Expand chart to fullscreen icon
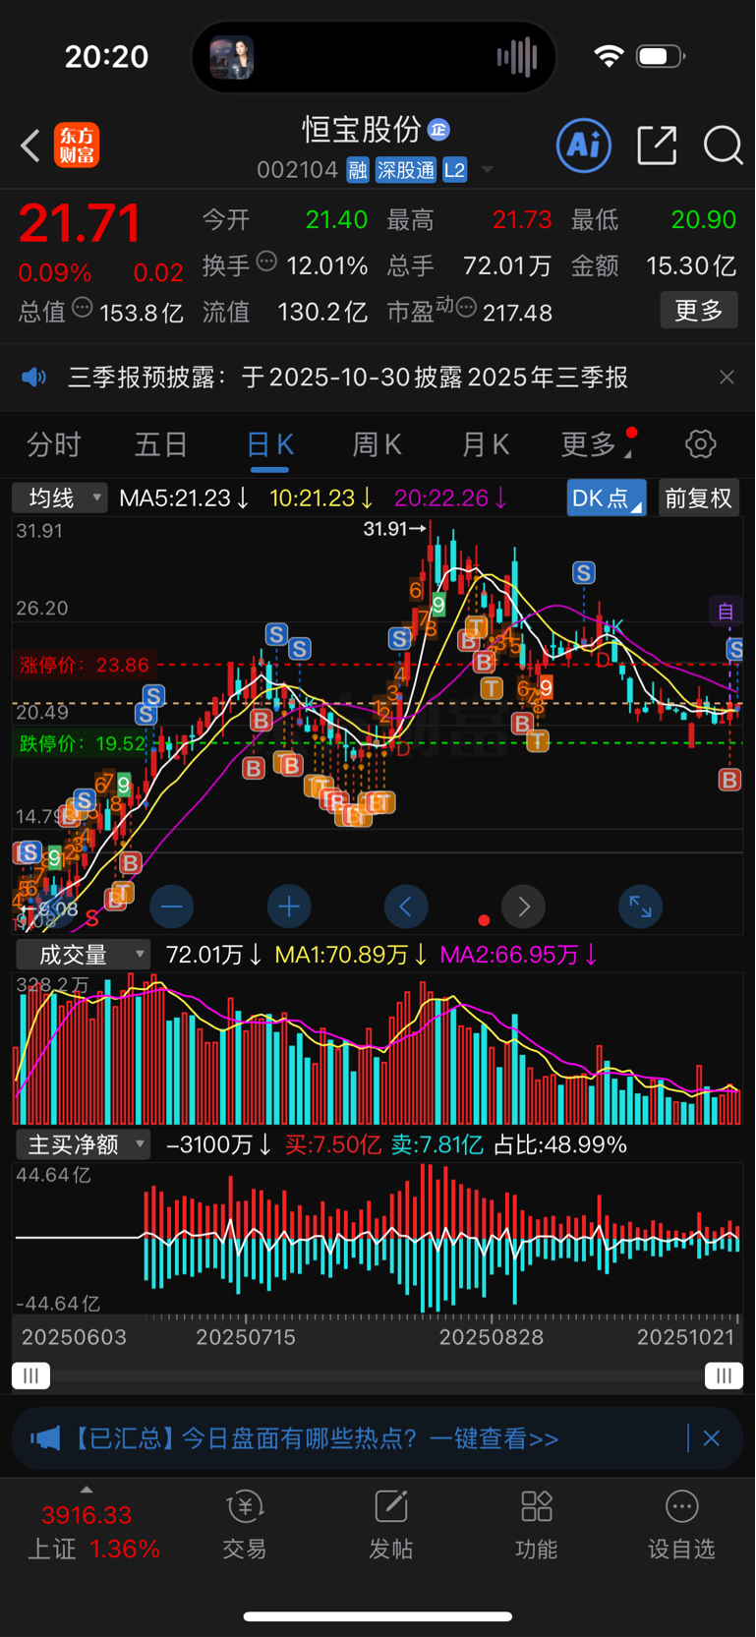Screen dimensions: 756x1637 point(640,906)
